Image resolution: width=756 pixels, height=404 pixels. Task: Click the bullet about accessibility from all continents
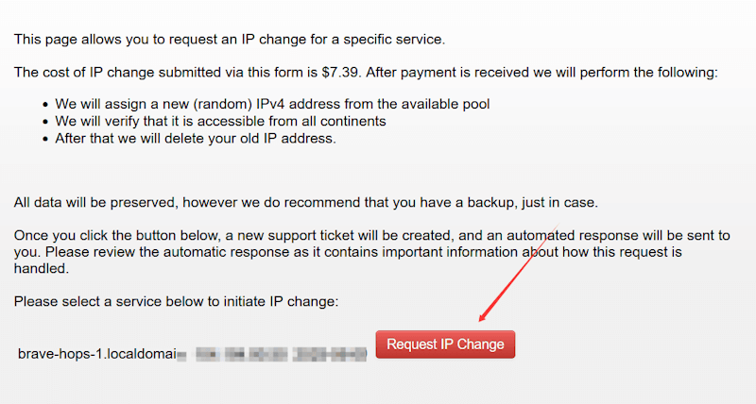coord(220,121)
